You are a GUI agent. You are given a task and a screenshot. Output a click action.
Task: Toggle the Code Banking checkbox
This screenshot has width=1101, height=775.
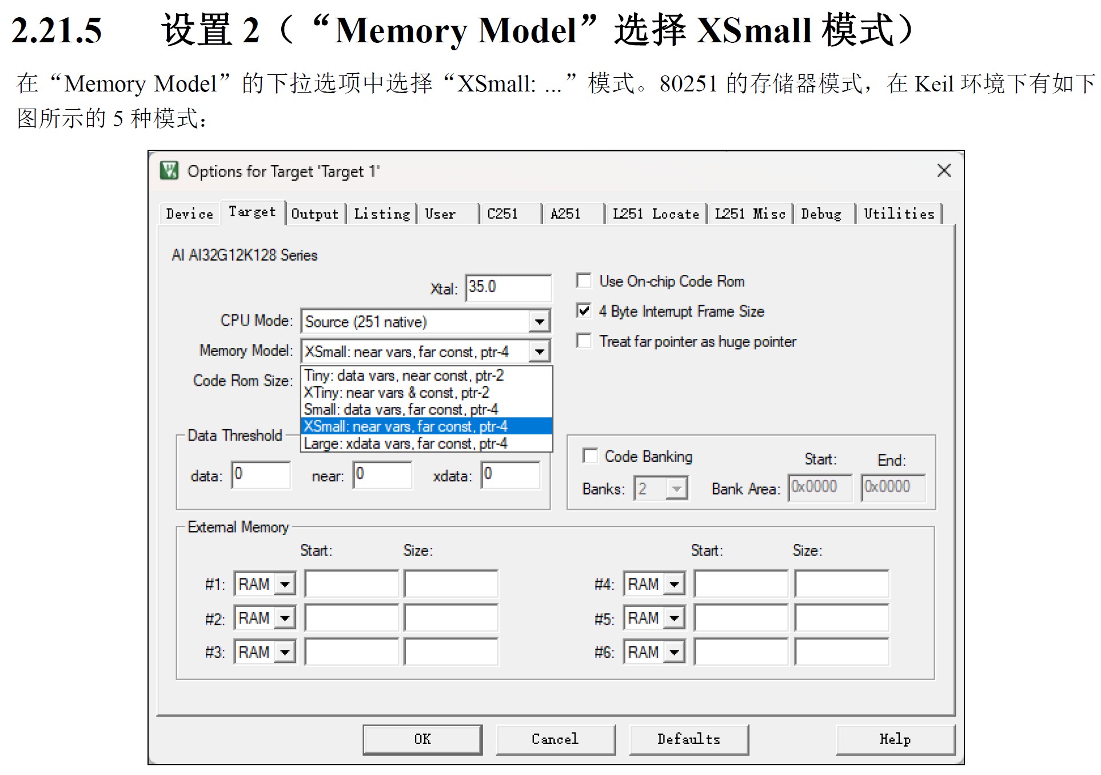tap(589, 456)
